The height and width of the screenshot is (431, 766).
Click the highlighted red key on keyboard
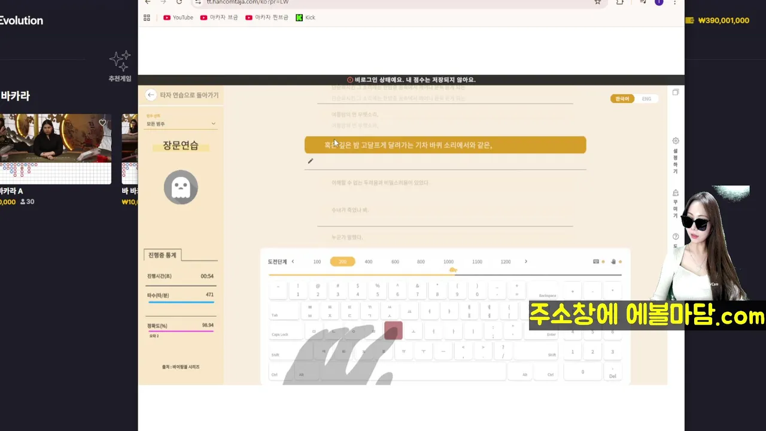coord(393,330)
